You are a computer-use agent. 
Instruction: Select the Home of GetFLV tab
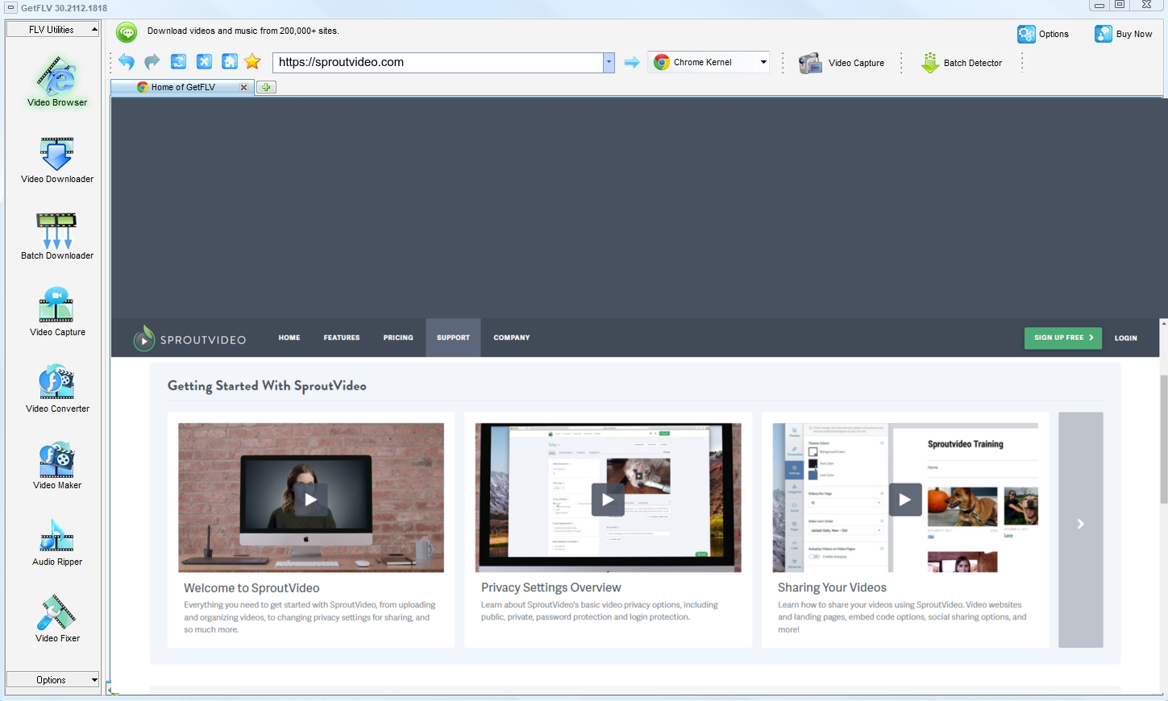183,87
